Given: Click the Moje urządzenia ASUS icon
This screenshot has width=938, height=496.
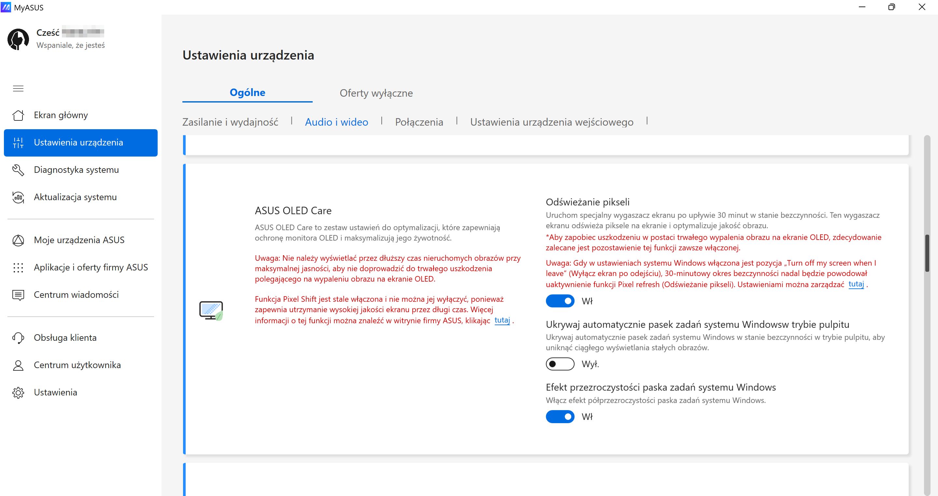Looking at the screenshot, I should [18, 240].
